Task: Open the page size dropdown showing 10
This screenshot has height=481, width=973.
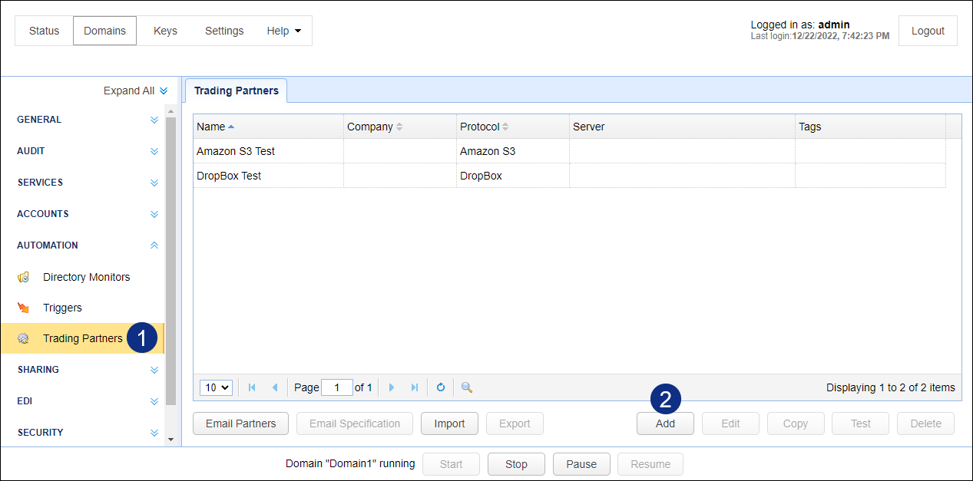Action: (x=216, y=387)
